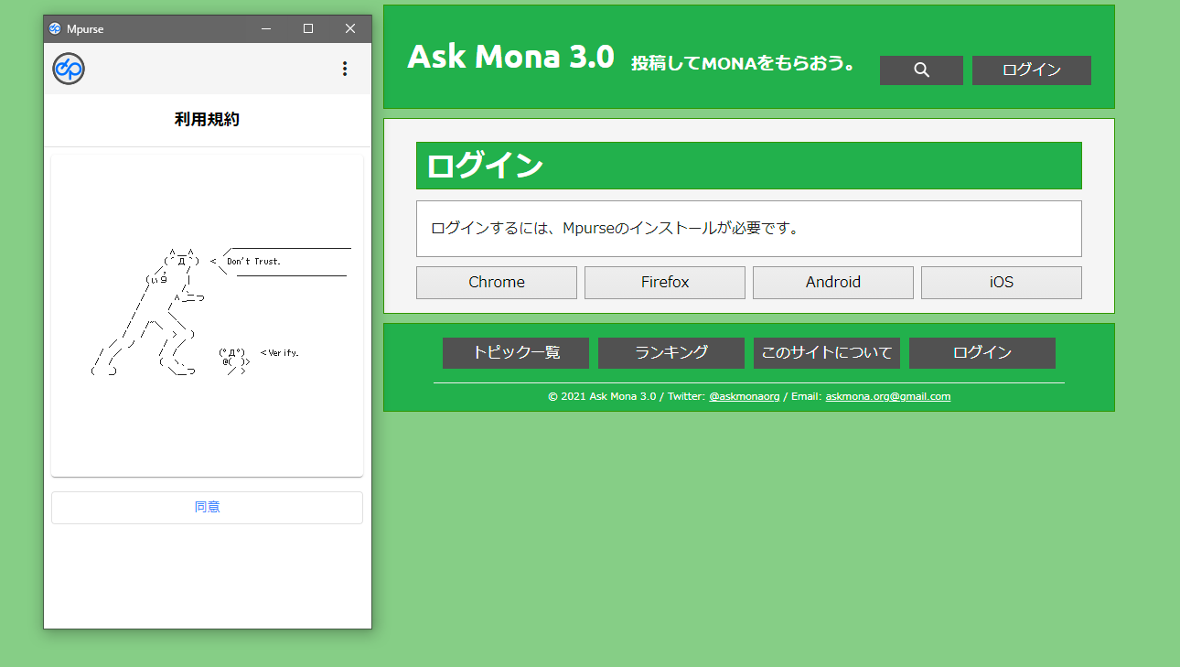Click the Verify. text in the terms
This screenshot has height=667, width=1180.
(284, 353)
